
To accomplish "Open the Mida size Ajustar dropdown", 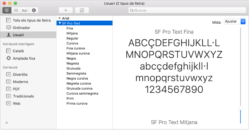I will pos(235,21).
